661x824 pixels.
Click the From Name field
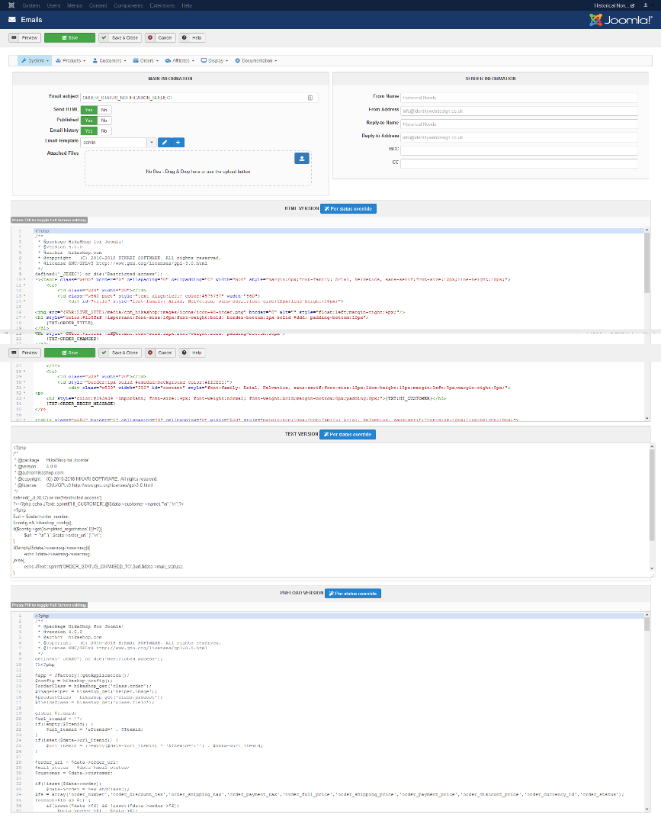pos(518,98)
